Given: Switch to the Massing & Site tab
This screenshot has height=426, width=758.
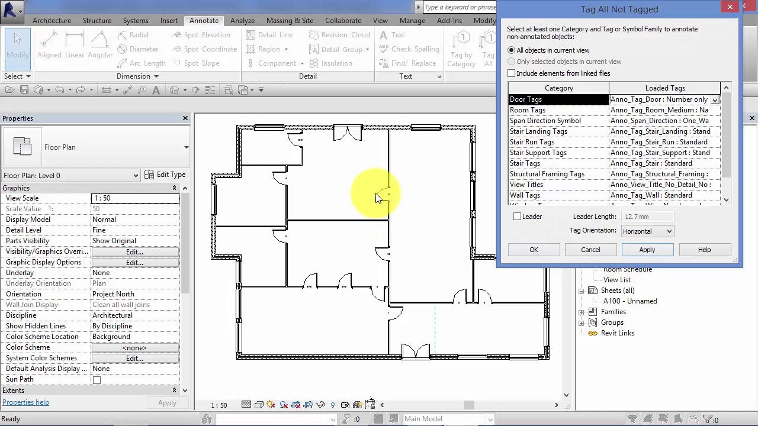Looking at the screenshot, I should tap(290, 21).
